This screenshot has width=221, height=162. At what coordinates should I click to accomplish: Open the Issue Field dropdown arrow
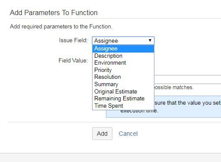(150, 40)
